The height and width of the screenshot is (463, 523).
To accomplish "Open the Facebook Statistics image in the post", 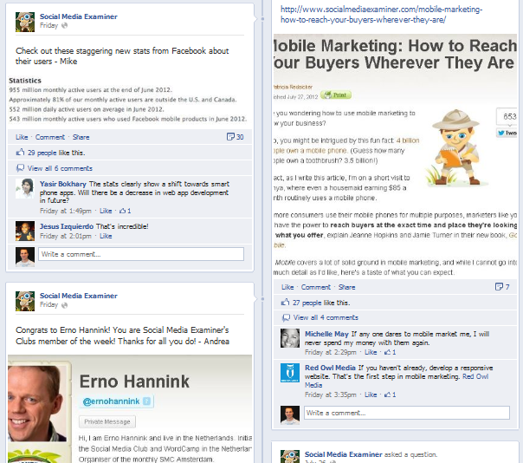I will 128,99.
